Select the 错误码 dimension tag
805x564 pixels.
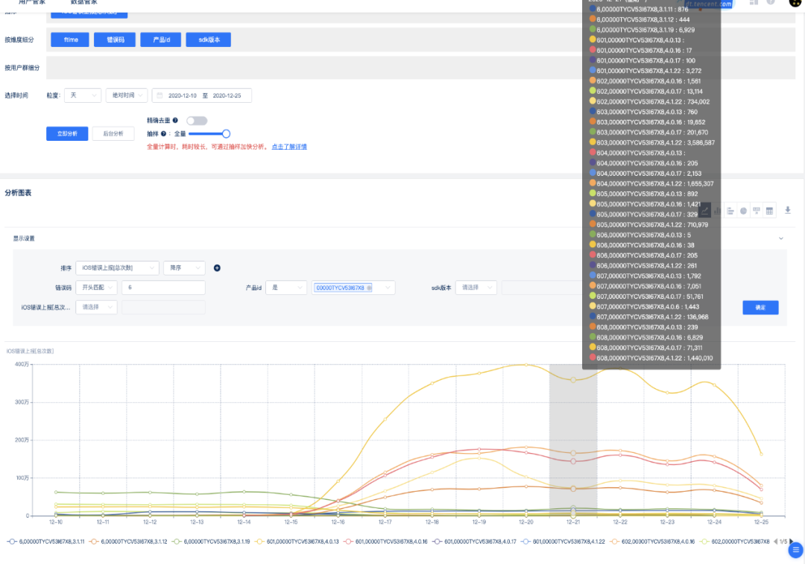pyautogui.click(x=115, y=39)
